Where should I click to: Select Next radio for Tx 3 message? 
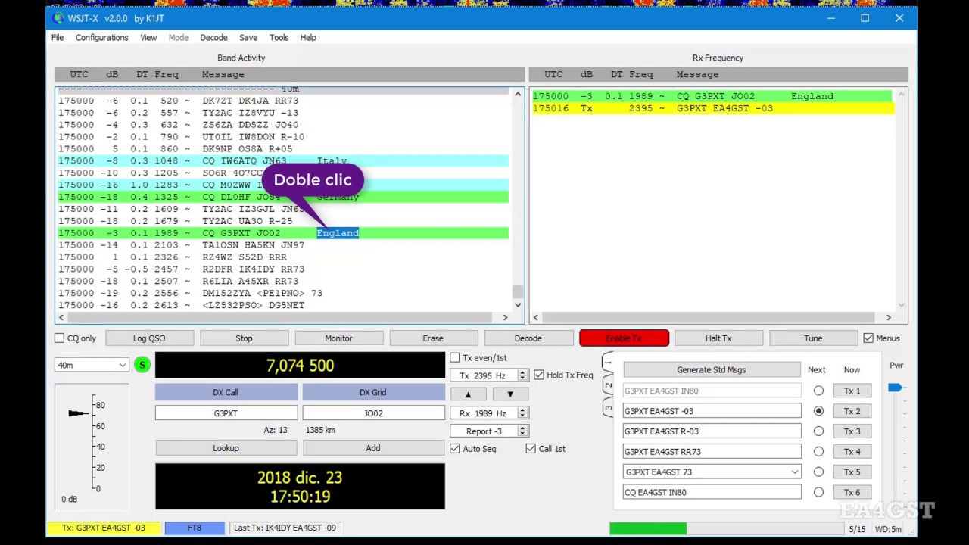(818, 431)
